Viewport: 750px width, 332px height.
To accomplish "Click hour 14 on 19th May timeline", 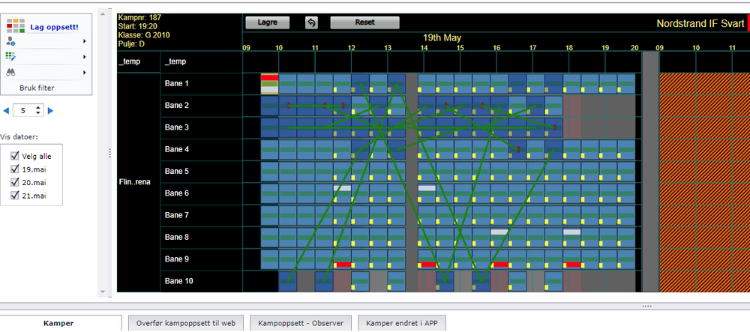I will pyautogui.click(x=424, y=48).
